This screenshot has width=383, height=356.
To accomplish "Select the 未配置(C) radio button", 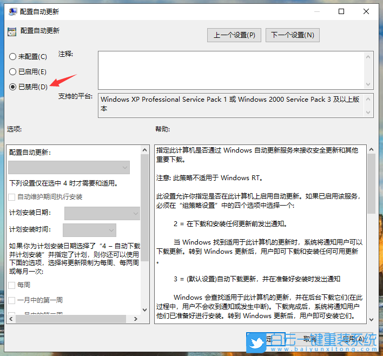I will tap(12, 57).
